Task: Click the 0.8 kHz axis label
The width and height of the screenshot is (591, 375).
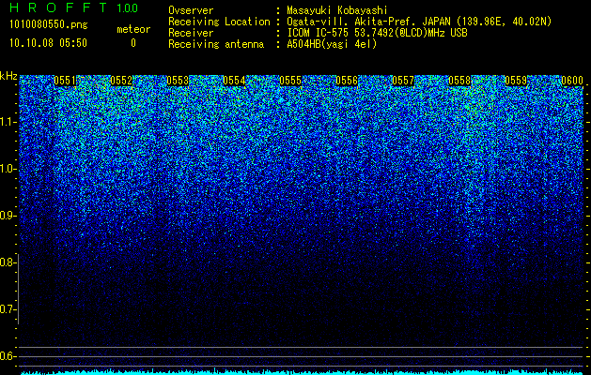Action: [7, 262]
